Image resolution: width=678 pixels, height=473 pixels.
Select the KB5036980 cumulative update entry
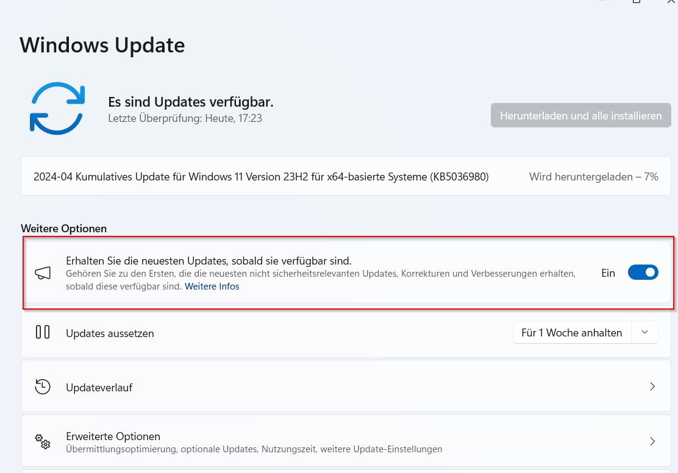(x=261, y=177)
